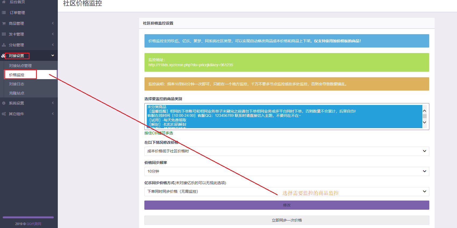457x228 pixels.
Task: Expand 商品管理 submenu chevron
Action: (x=53, y=23)
